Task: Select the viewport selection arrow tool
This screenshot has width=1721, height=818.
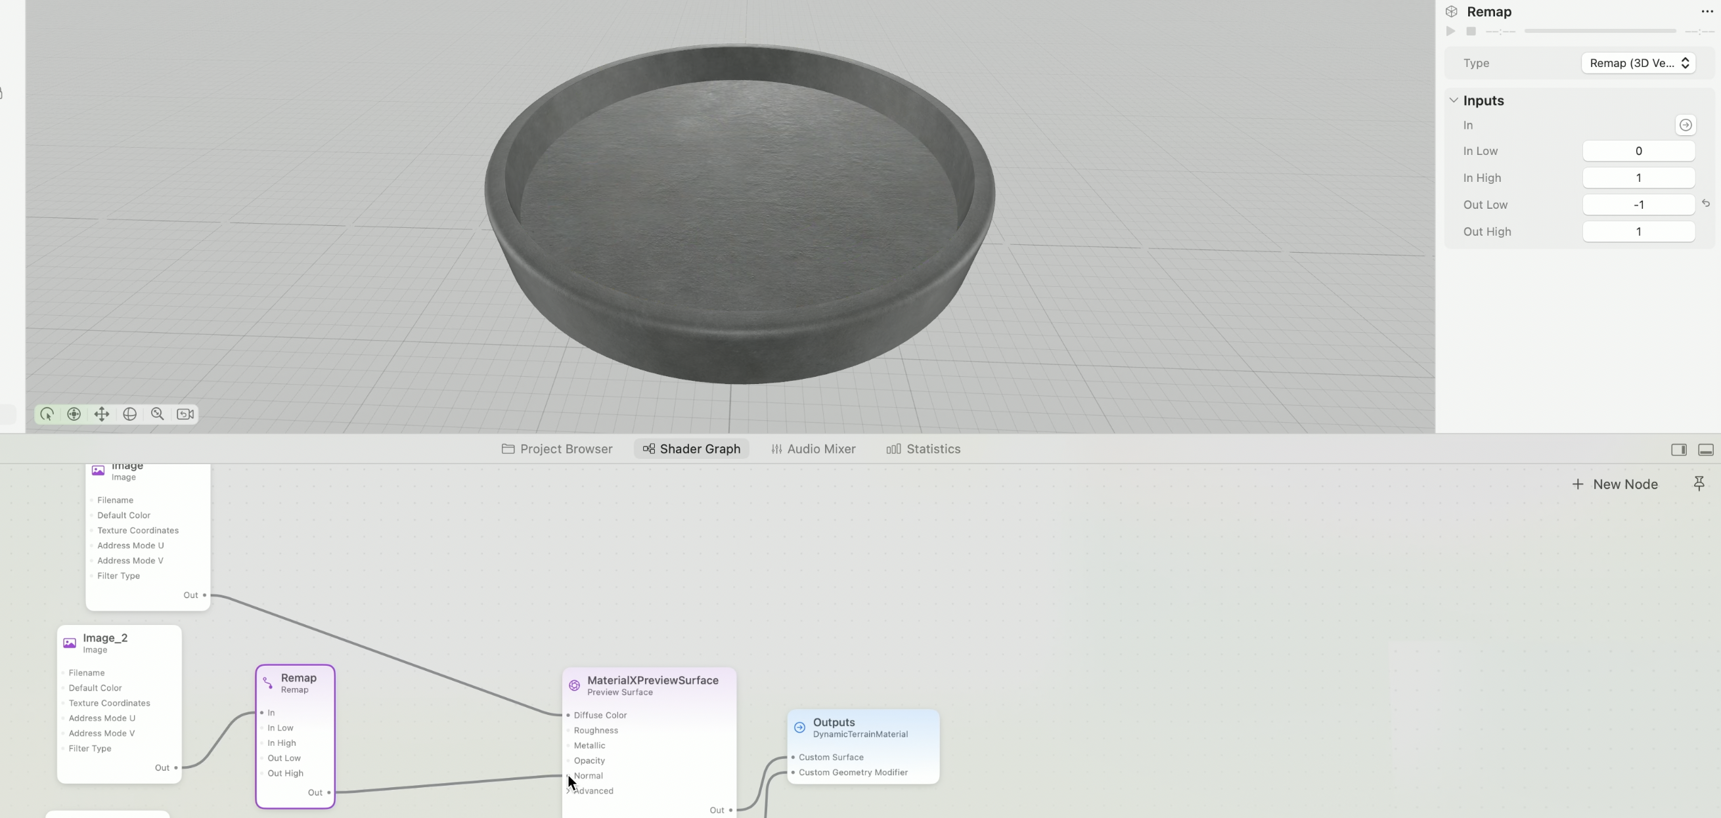Action: [47, 414]
